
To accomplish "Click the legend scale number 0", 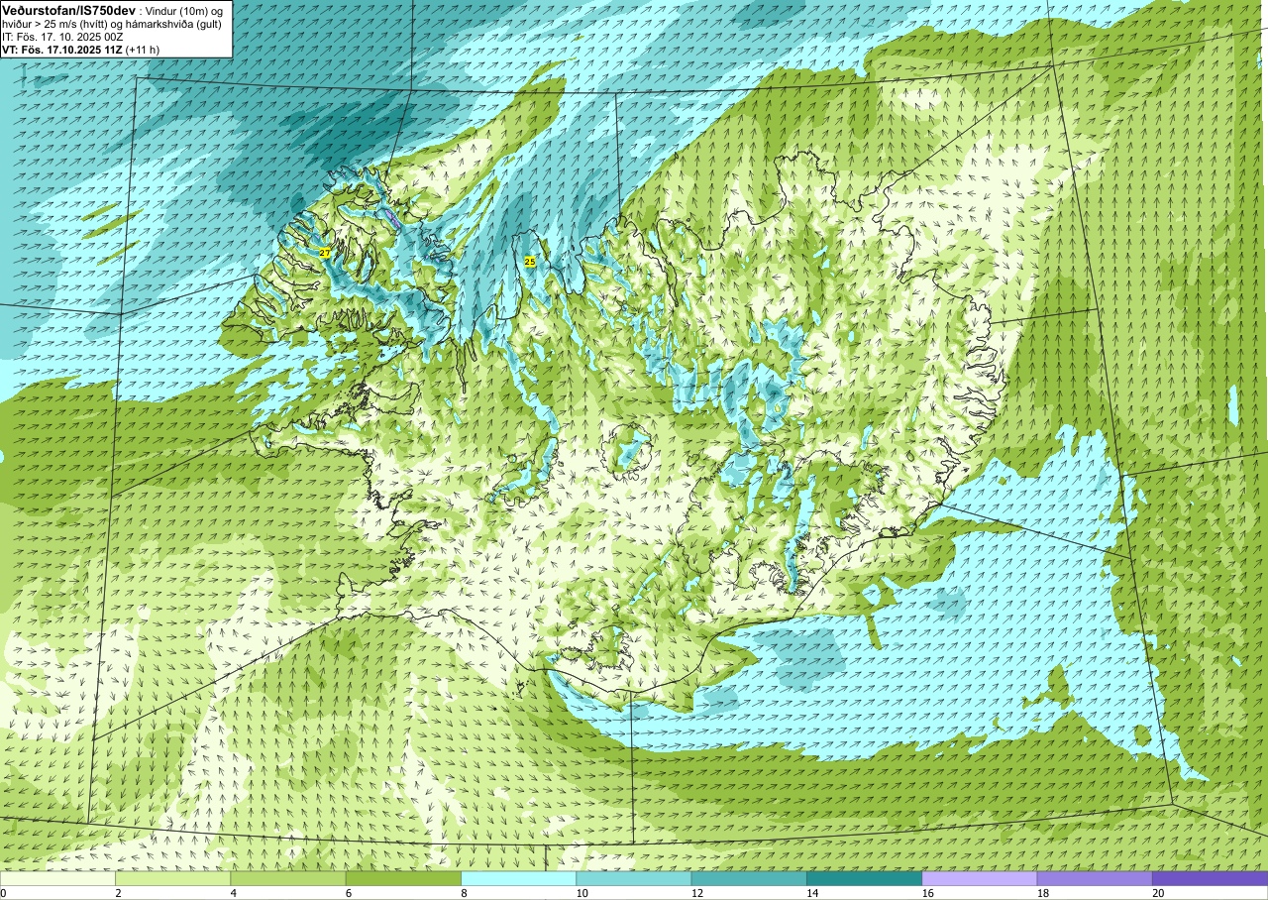I will (x=3, y=893).
